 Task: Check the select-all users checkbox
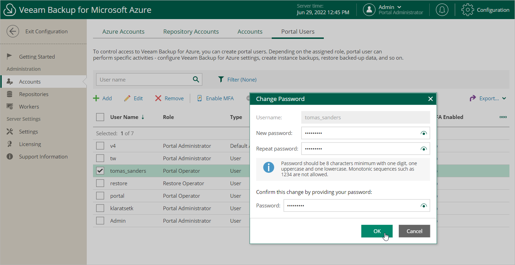100,117
